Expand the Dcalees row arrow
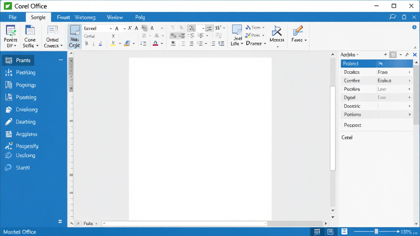This screenshot has width=420, height=236. pos(410,72)
